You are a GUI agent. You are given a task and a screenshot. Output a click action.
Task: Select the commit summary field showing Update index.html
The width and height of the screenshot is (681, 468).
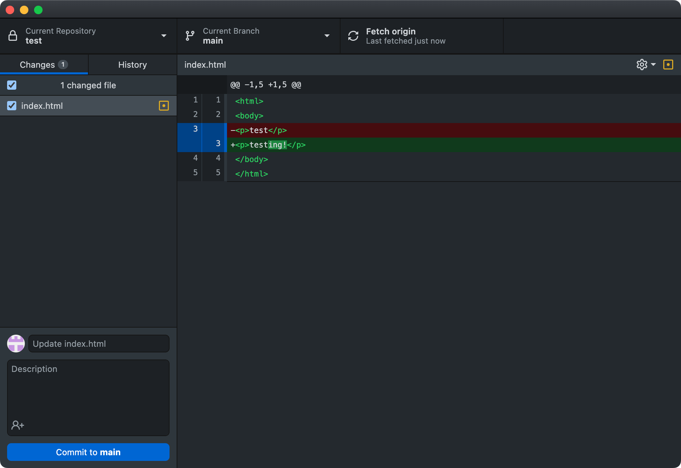pyautogui.click(x=99, y=344)
